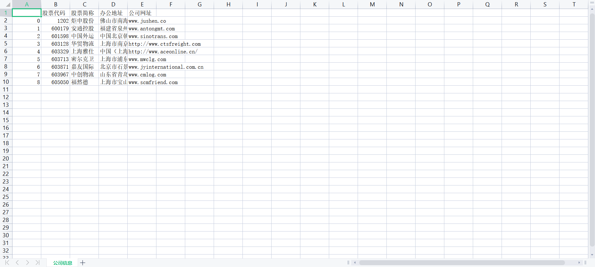Select the 上海雅仕 cell

pyautogui.click(x=84, y=51)
